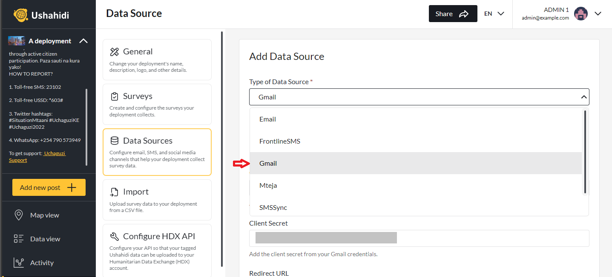Open Surveys via its clipboard icon
This screenshot has height=277, width=612.
coord(114,96)
